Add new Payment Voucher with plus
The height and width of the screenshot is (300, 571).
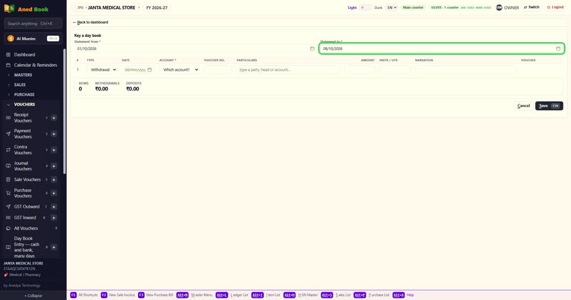[x=54, y=134]
